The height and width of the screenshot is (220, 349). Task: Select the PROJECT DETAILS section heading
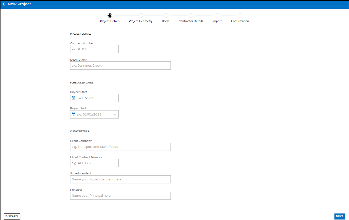click(x=81, y=34)
